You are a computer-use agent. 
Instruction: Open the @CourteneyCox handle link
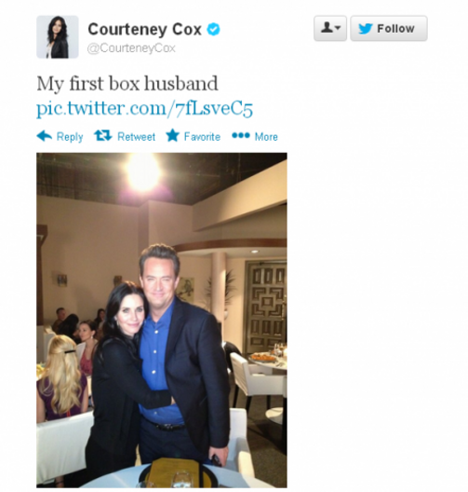click(131, 48)
